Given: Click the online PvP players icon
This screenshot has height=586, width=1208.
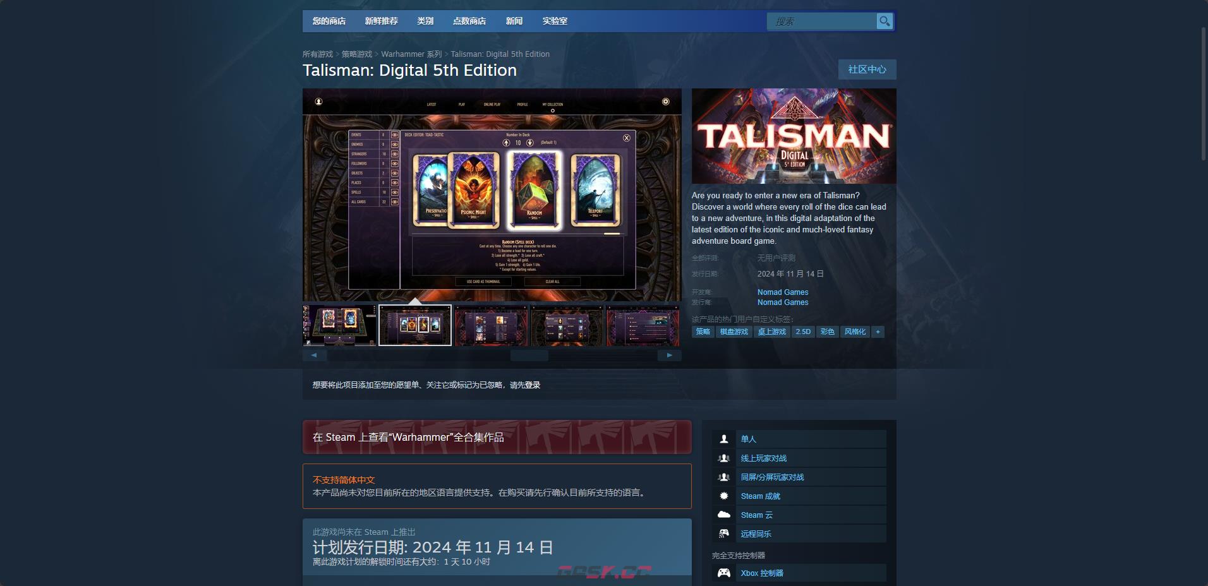Looking at the screenshot, I should coord(724,458).
